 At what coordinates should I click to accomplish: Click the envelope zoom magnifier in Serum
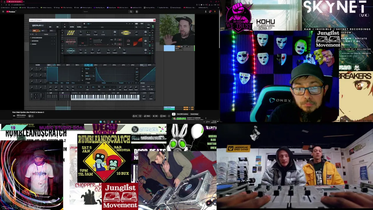[82, 76]
